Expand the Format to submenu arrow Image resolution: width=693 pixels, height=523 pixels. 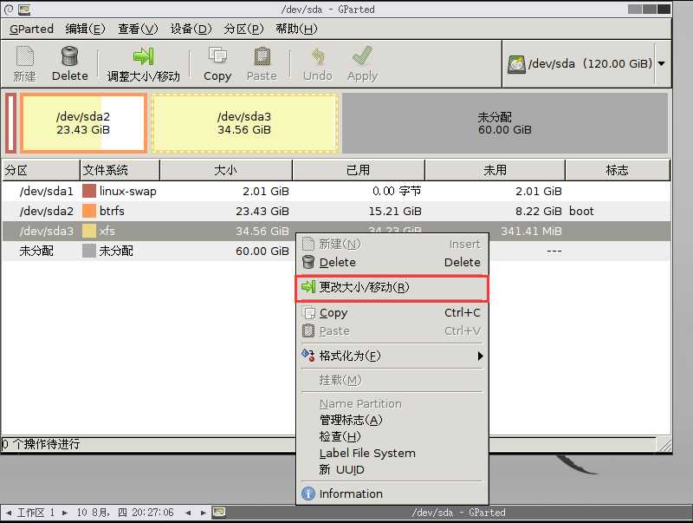[481, 356]
